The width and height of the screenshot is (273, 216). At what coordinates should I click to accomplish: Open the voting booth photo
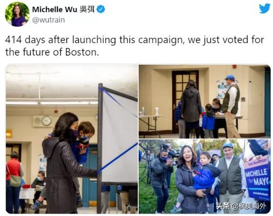(72, 139)
